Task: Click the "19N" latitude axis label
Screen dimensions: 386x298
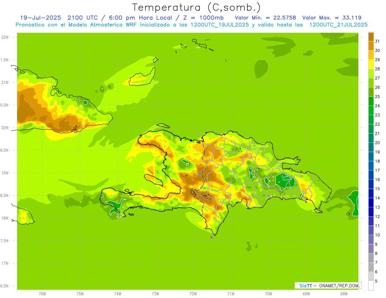Action: (x=5, y=173)
